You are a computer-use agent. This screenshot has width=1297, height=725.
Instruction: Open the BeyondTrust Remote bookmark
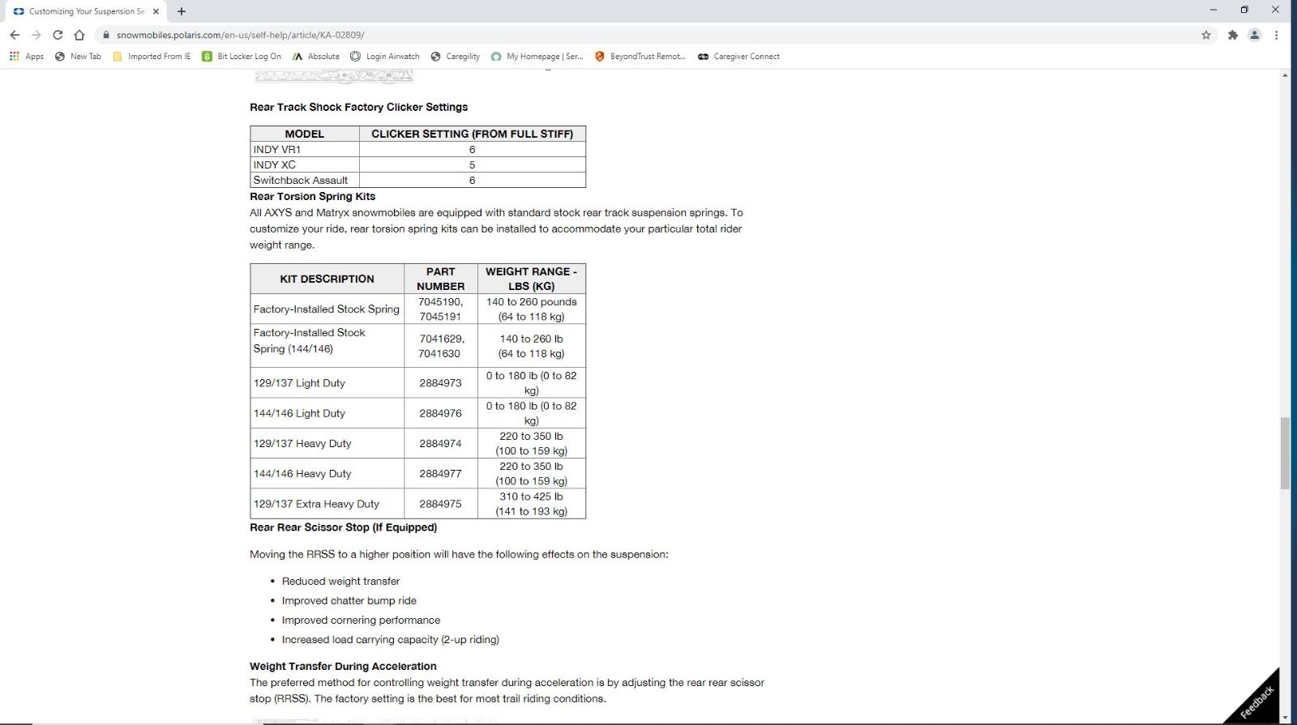click(x=640, y=57)
